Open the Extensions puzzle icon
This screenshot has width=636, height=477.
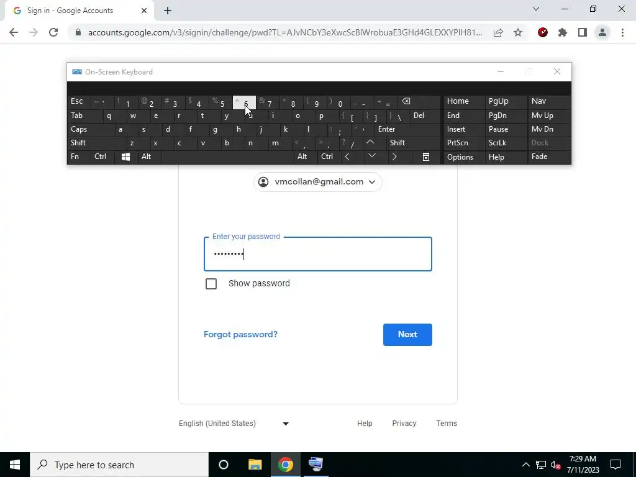(x=563, y=32)
